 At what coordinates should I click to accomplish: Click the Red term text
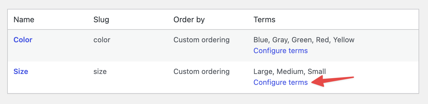pos(321,40)
